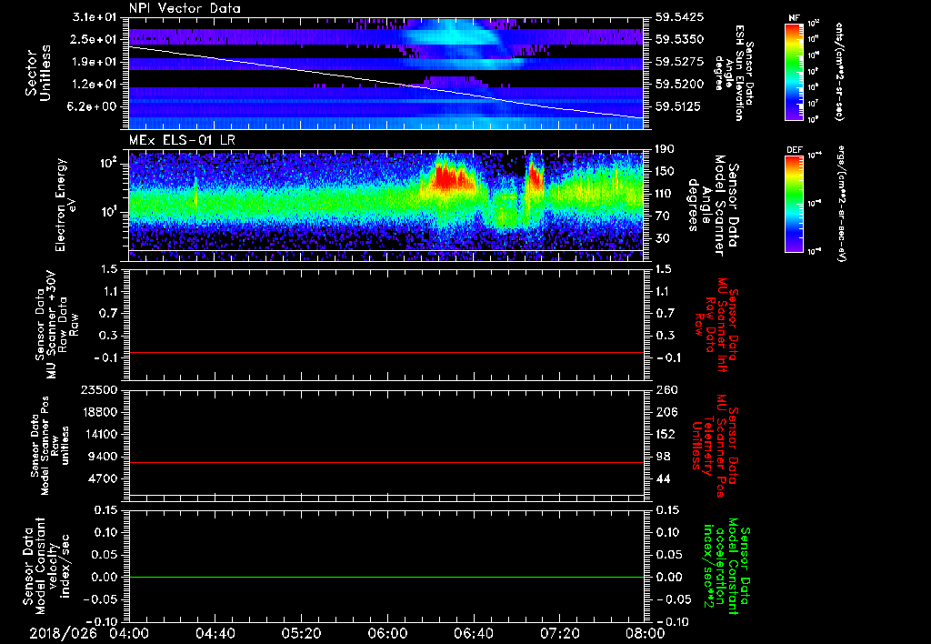Click the 04:40 time axis tick label
Image resolution: width=931 pixels, height=644 pixels.
214,633
